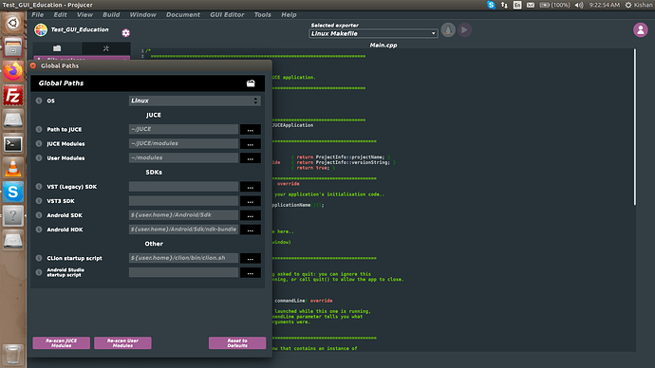Image resolution: width=655 pixels, height=368 pixels.
Task: Browse for VST (Legacy) SDK folder
Action: [x=251, y=187]
